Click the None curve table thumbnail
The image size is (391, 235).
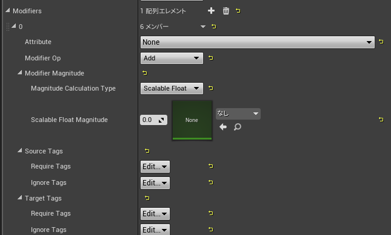(x=192, y=120)
